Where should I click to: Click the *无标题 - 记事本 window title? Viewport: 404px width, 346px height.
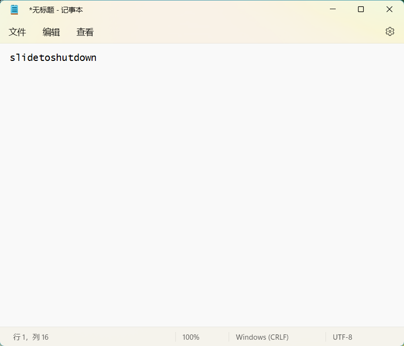coord(56,10)
